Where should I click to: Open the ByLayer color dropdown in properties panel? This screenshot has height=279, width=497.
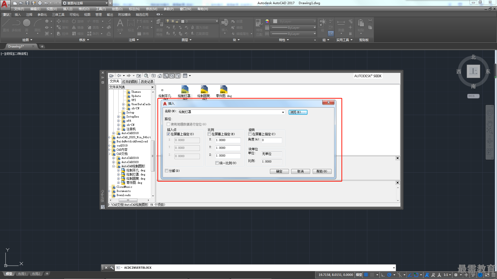(x=315, y=21)
